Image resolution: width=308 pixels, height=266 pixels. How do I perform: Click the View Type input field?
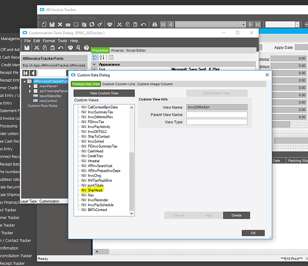pyautogui.click(x=217, y=122)
